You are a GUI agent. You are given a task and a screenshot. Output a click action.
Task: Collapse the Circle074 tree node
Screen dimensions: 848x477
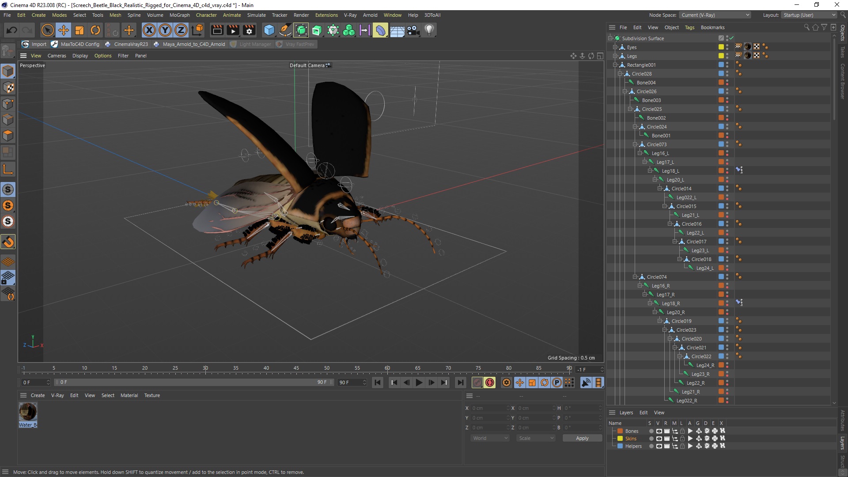point(635,277)
